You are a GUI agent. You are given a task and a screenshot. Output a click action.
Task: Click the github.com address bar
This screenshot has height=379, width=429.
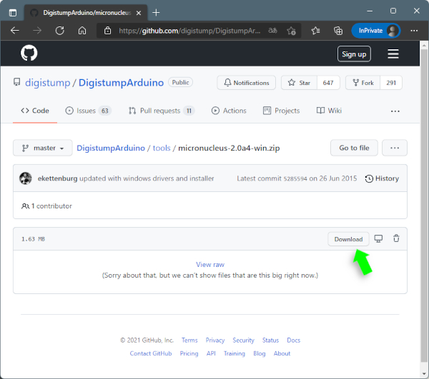coord(189,31)
